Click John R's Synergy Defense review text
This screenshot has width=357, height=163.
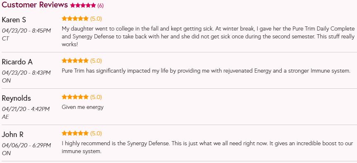coord(207,147)
